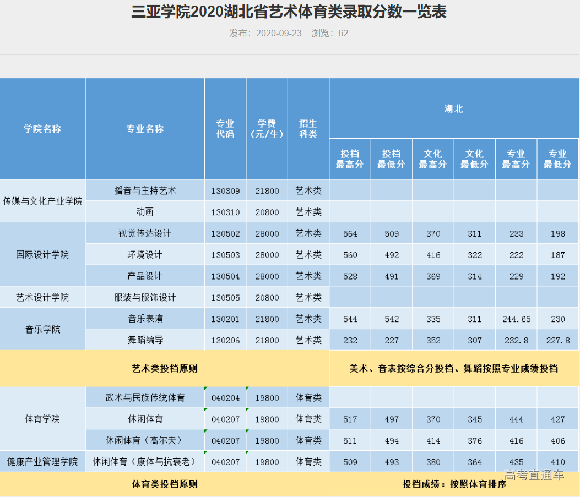The height and width of the screenshot is (497, 580).
Task: Sort by 投档最高分 column
Action: (349, 159)
